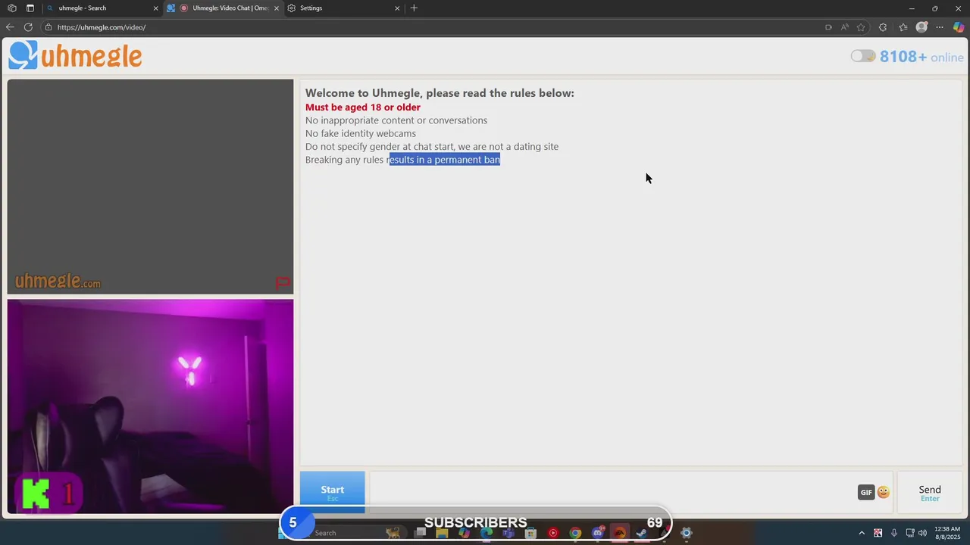Image resolution: width=970 pixels, height=545 pixels.
Task: Click the 'Do not specify gender' rule line
Action: click(432, 147)
